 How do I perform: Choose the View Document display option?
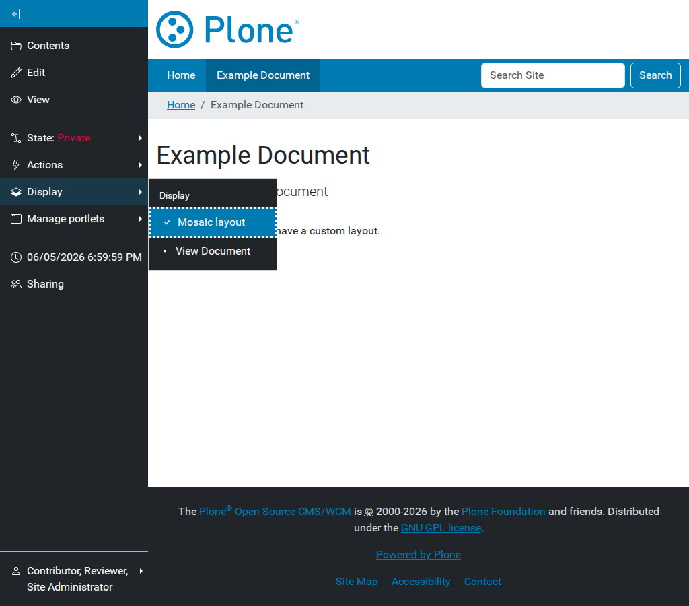213,251
